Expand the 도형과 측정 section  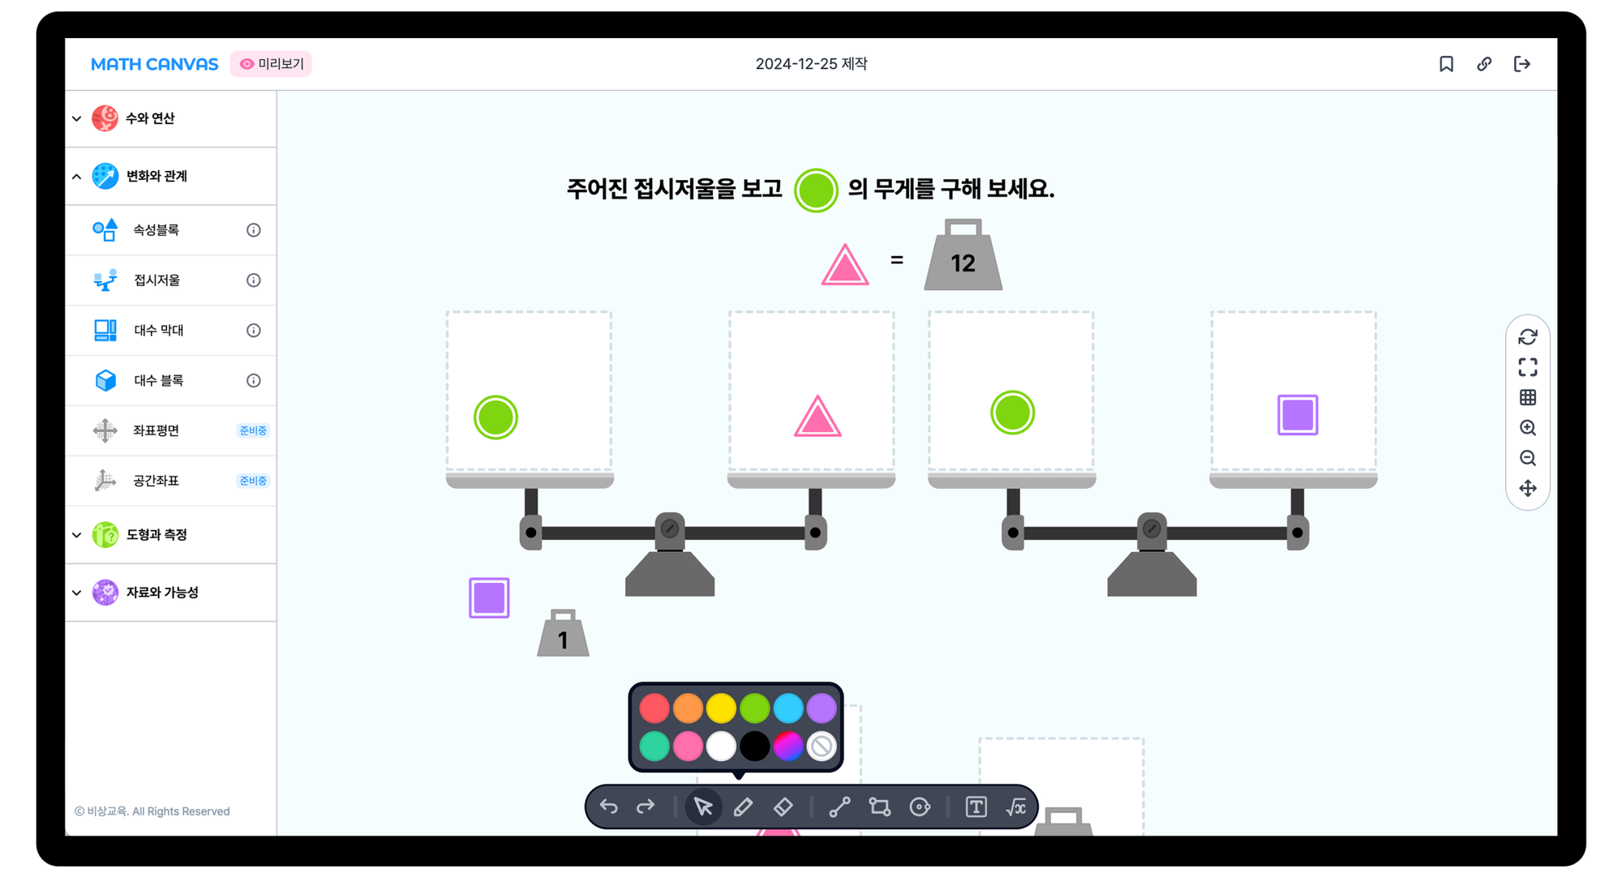tap(156, 535)
